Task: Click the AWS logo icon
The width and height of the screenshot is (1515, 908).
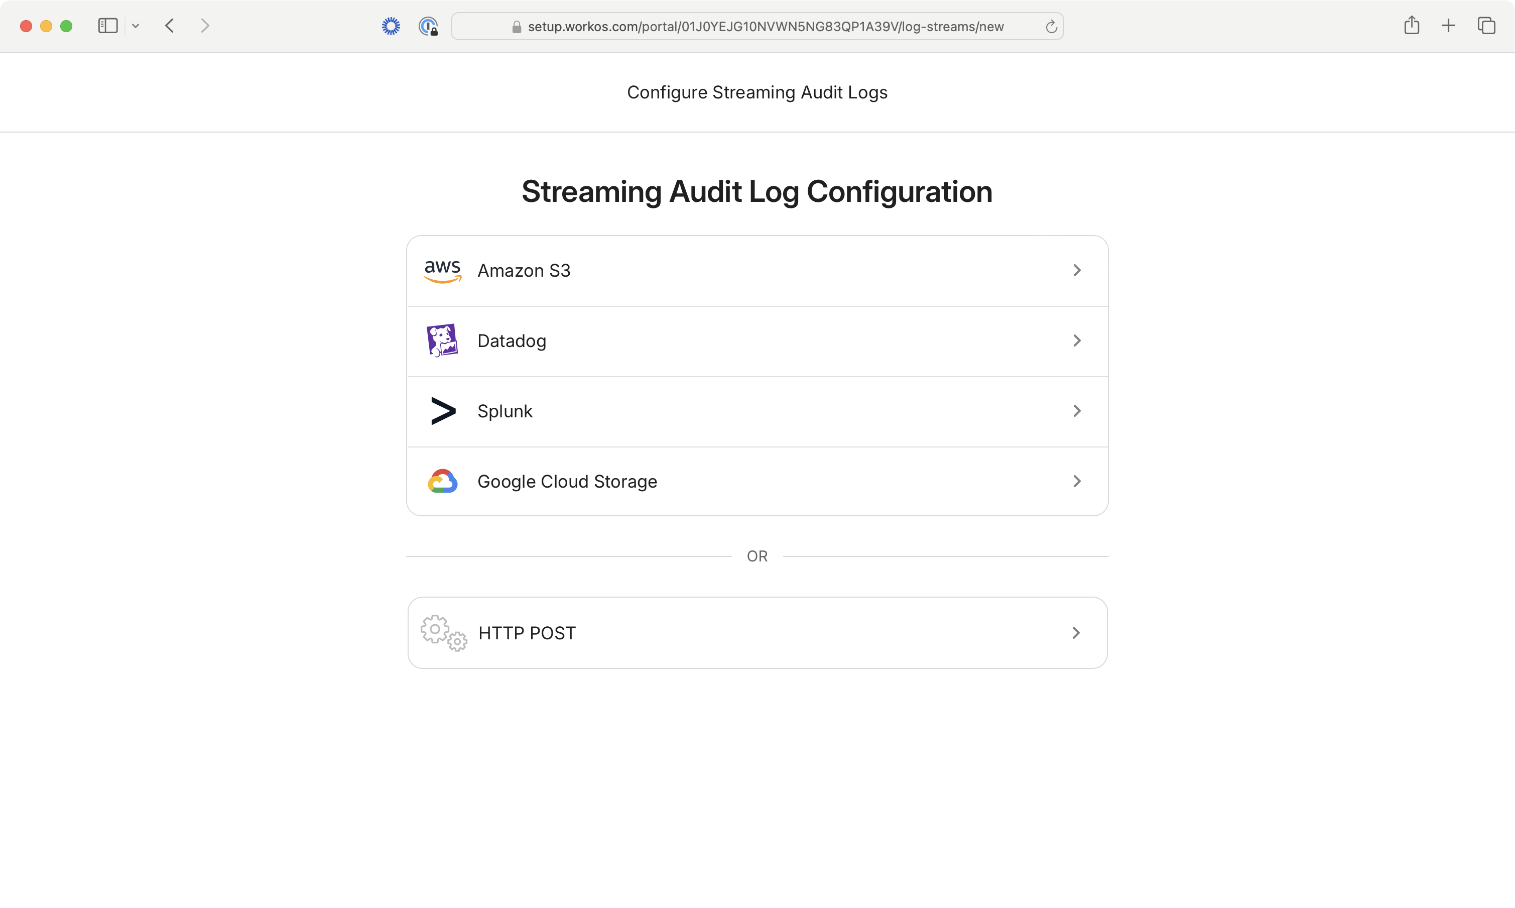Action: tap(442, 271)
